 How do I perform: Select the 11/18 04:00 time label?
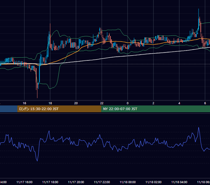click(179, 182)
